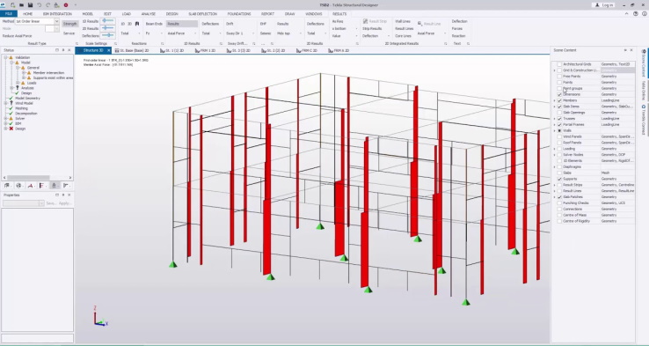Click the Result Line icon in 2D Integrated Results
The height and width of the screenshot is (346, 649).
(420, 24)
